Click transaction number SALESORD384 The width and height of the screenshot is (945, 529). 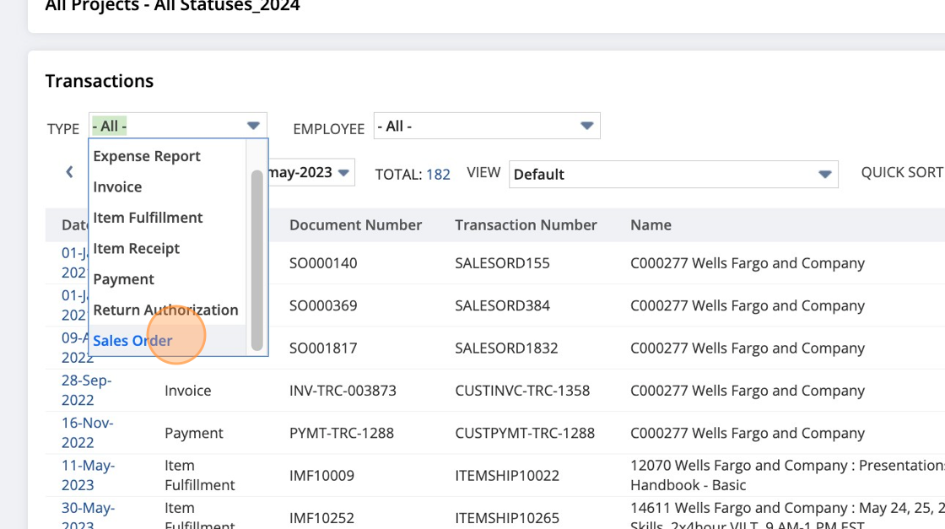click(503, 305)
